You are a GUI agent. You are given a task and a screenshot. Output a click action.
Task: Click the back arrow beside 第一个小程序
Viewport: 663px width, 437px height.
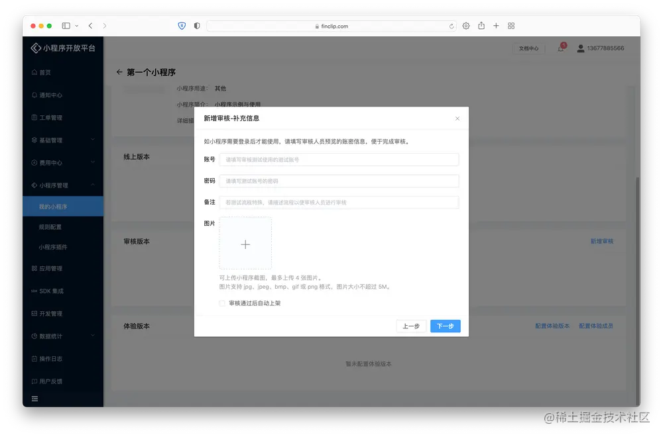[119, 72]
